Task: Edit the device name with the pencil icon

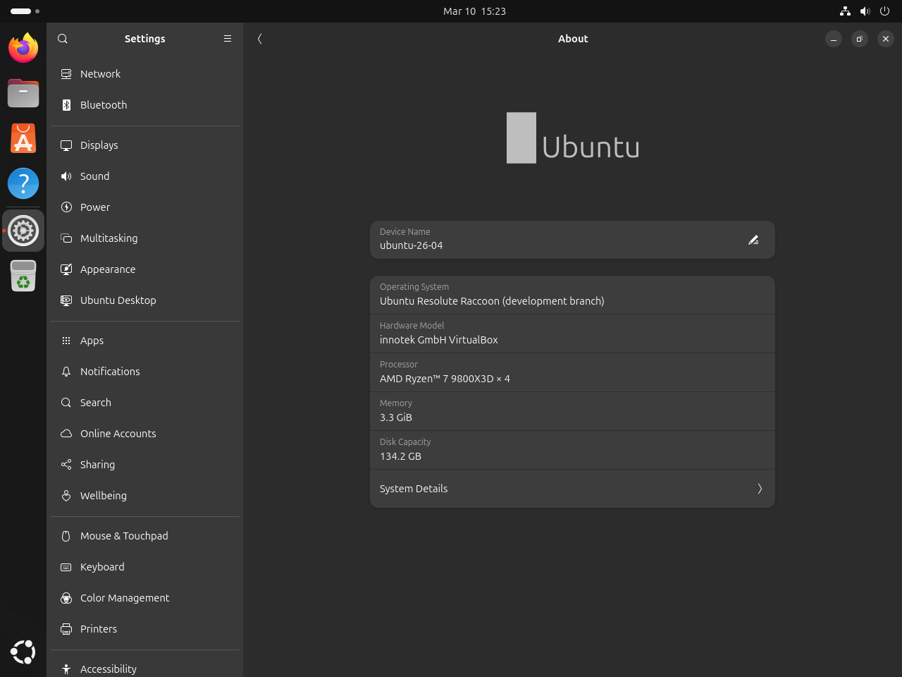Action: tap(753, 240)
